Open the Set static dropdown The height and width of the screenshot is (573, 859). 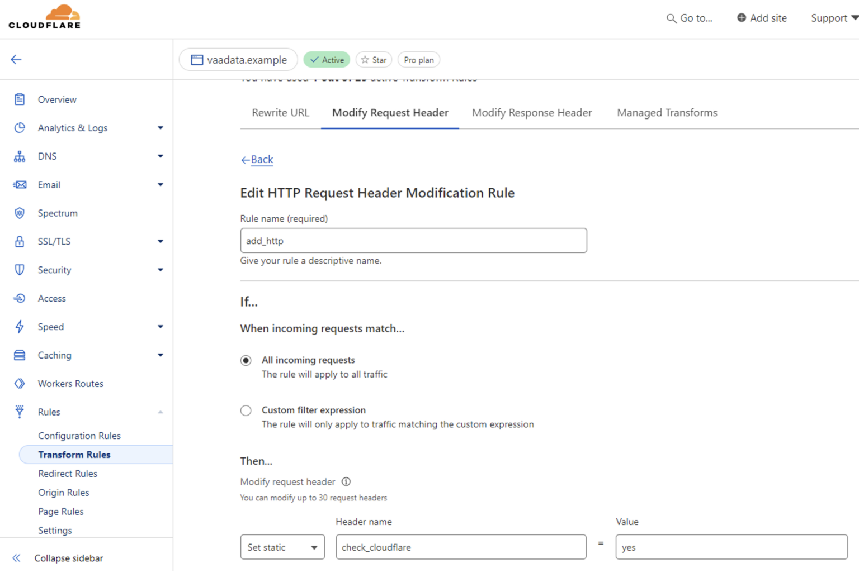click(x=282, y=547)
